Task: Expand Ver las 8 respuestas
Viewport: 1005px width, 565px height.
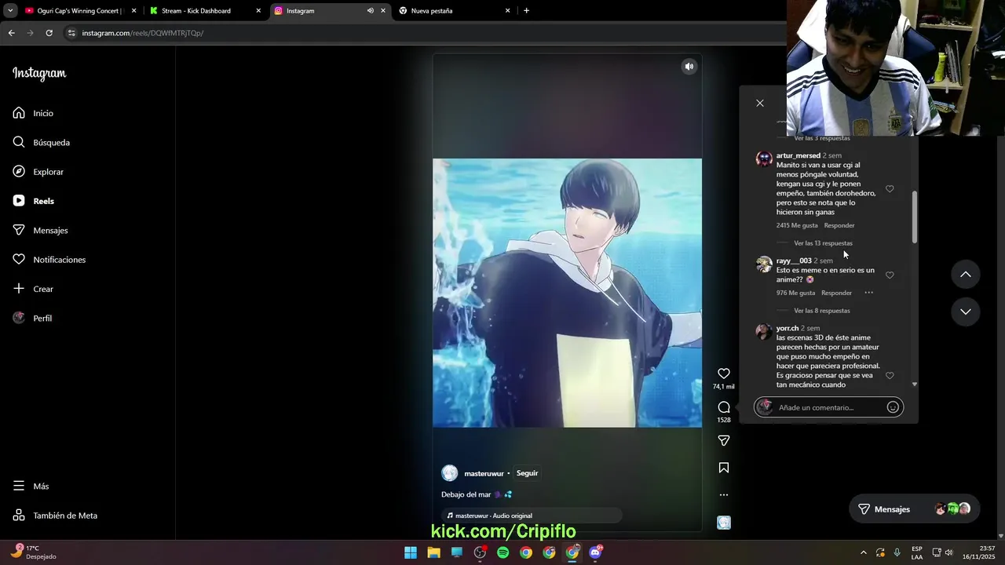Action: pyautogui.click(x=821, y=311)
